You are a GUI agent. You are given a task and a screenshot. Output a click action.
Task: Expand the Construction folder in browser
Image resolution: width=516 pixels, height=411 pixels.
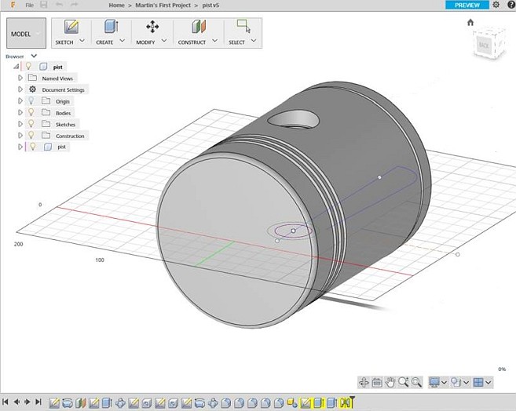[20, 136]
